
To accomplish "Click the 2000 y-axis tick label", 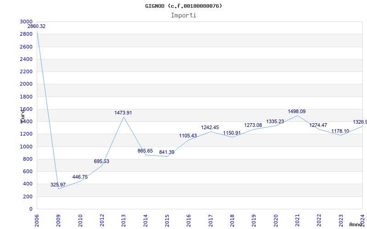I will (x=26, y=84).
